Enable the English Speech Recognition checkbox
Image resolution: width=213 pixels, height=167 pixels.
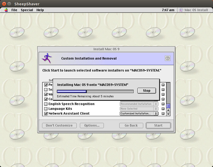point(46,104)
